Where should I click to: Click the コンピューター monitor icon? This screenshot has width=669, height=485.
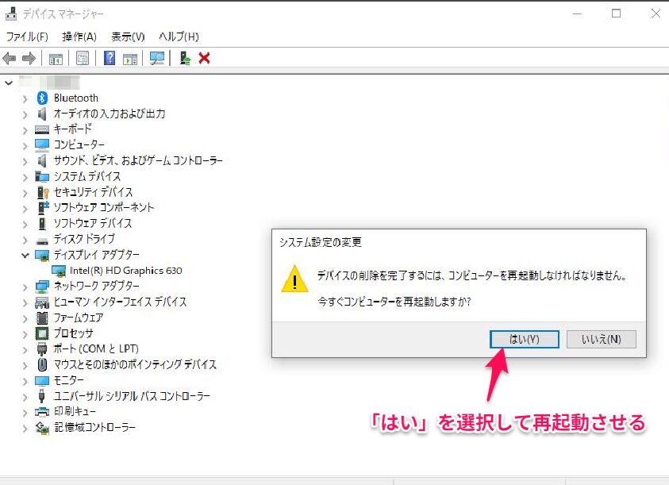point(42,144)
